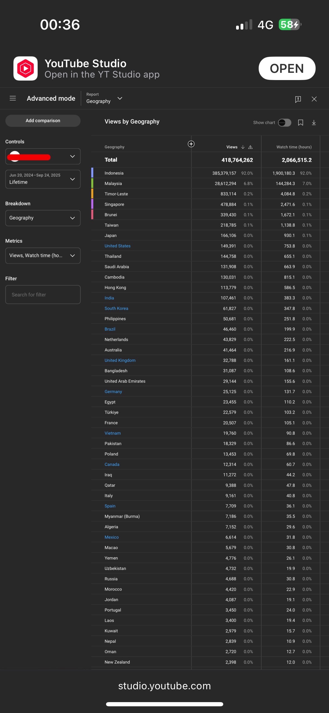Sort by Watch time (hours) column

pos(294,147)
